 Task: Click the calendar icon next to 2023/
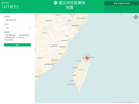pos(2,3)
